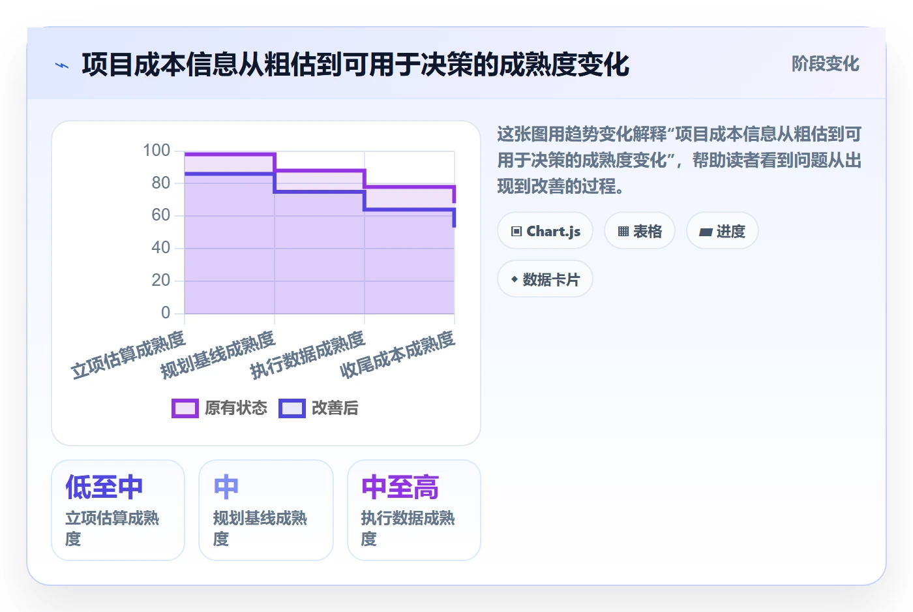The width and height of the screenshot is (913, 612).
Task: Click the square icon in Chart.js chip
Action: 516,232
